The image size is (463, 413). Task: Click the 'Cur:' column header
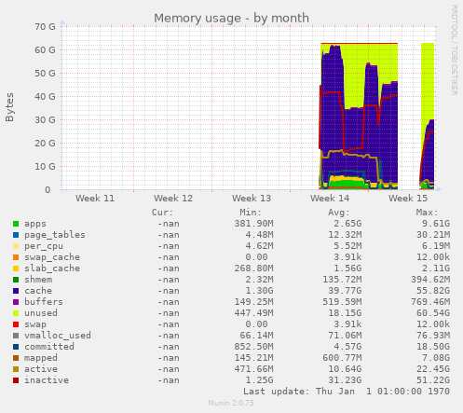tap(162, 213)
